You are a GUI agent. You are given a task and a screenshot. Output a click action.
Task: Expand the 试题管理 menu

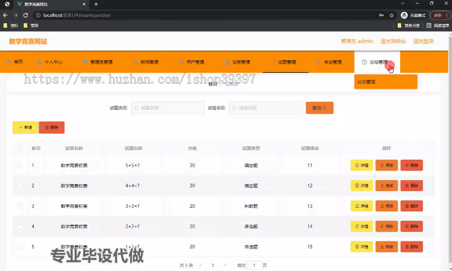[x=286, y=62]
